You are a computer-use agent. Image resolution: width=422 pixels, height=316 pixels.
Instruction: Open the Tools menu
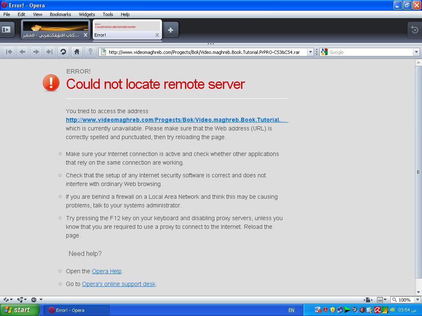pyautogui.click(x=108, y=14)
